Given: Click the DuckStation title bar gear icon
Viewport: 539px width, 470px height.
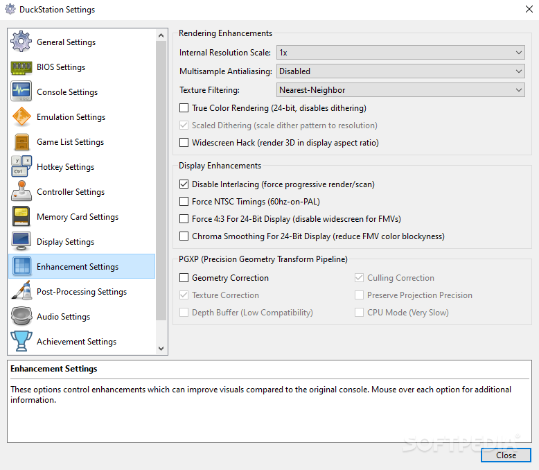Looking at the screenshot, I should click(x=10, y=9).
